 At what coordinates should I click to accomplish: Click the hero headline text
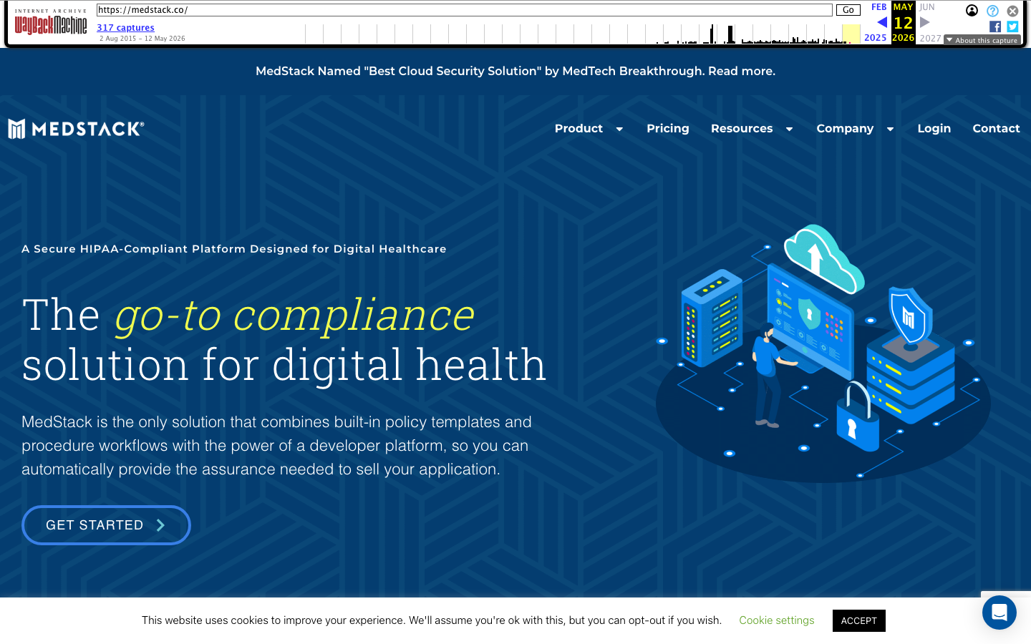284,339
